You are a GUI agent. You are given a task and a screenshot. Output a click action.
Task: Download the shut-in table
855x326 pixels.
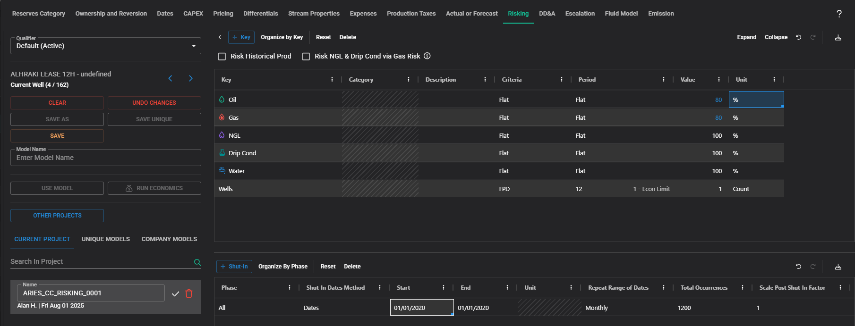click(838, 267)
